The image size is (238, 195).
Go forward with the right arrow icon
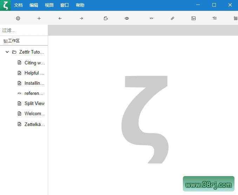tap(81, 18)
